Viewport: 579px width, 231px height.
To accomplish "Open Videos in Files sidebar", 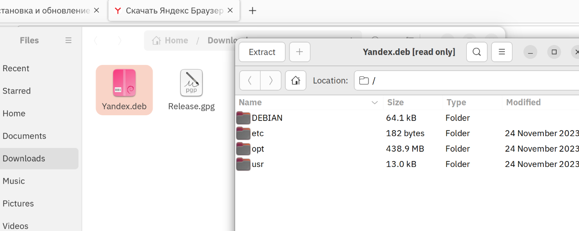I will point(39,226).
